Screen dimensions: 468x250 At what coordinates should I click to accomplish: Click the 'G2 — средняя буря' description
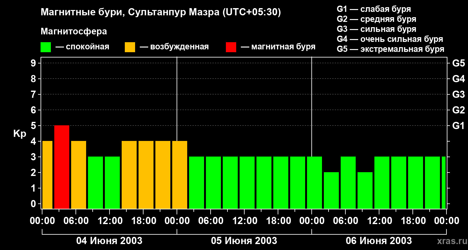pyautogui.click(x=377, y=19)
